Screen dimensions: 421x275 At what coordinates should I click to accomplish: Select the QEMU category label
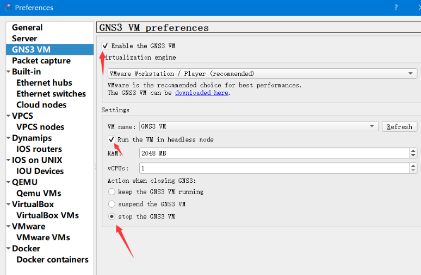pos(24,182)
